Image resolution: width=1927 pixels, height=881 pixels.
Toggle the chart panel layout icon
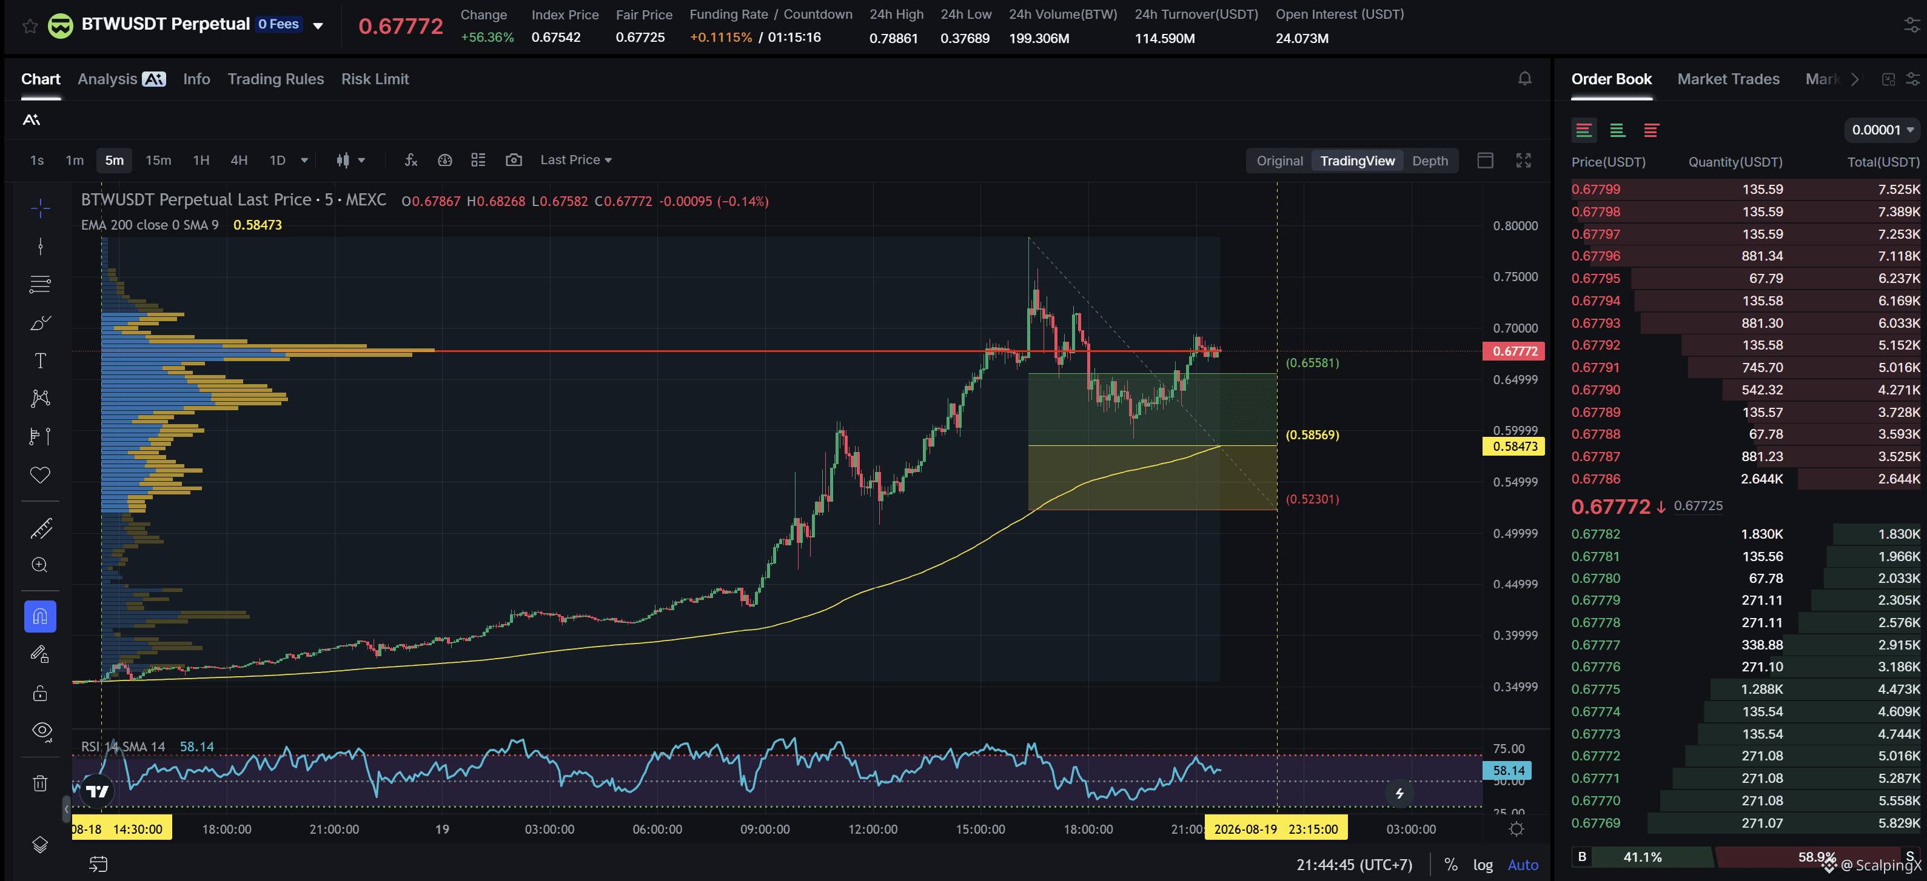(1485, 161)
